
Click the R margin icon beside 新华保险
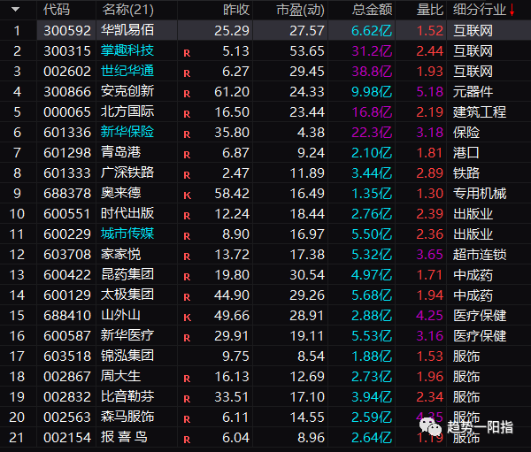187,134
